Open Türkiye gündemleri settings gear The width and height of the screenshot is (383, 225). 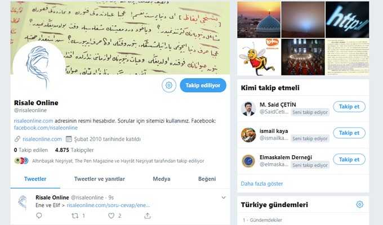point(359,204)
